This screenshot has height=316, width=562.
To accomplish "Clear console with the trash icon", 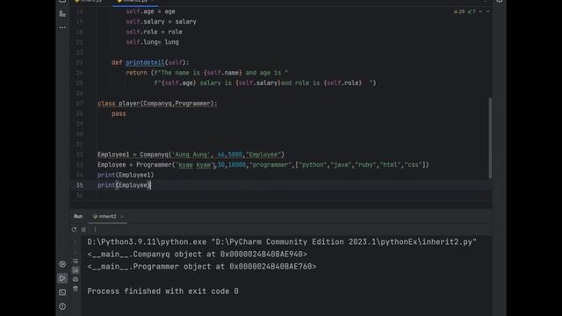I will (76, 289).
